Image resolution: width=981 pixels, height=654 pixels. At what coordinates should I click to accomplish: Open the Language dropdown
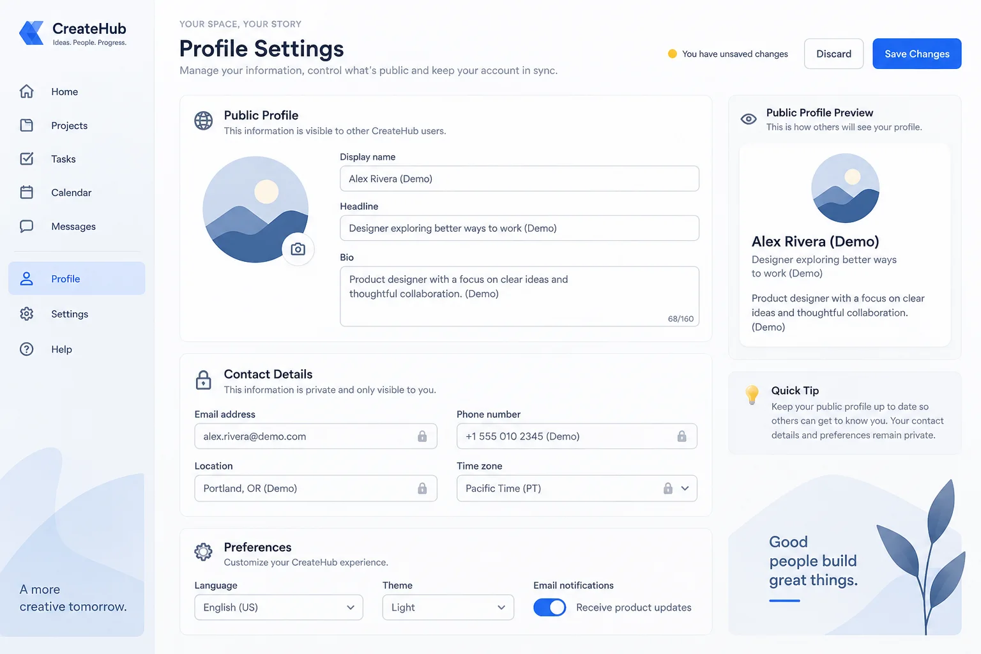(278, 607)
